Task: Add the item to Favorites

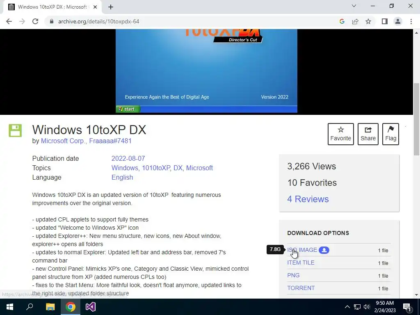Action: point(341,134)
